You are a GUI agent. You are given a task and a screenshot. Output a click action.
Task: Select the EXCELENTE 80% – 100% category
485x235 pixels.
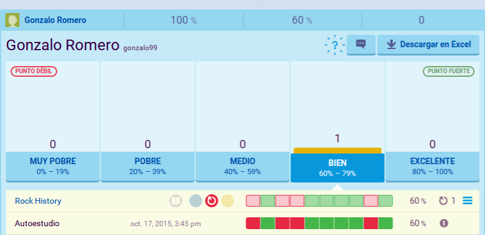coord(432,167)
